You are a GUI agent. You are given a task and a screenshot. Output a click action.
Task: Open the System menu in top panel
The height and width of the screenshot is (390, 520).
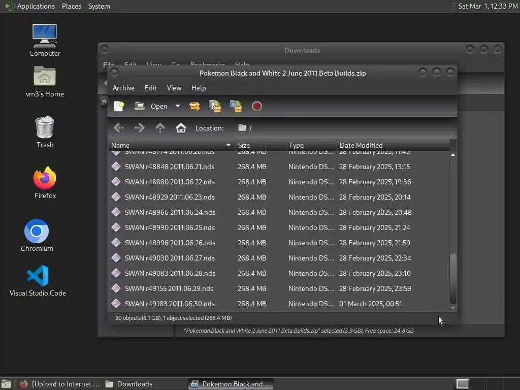99,6
